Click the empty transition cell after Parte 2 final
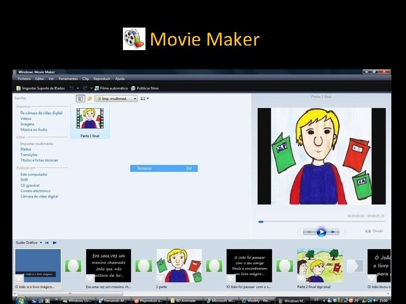This screenshot has width=406, height=304. (x=355, y=266)
